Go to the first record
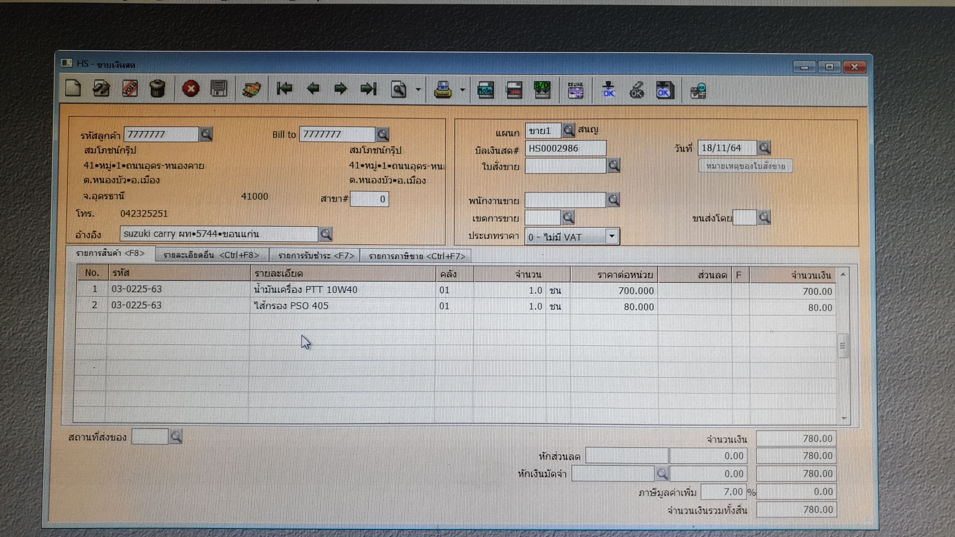Image resolution: width=955 pixels, height=537 pixels. [285, 89]
